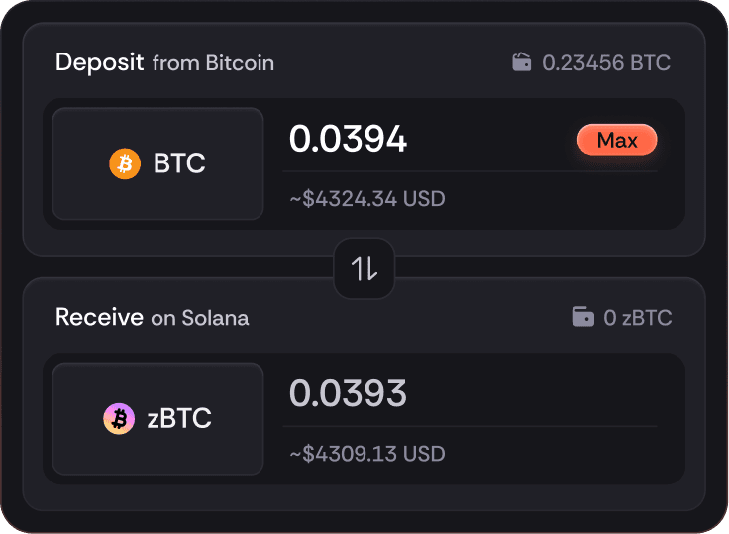Screen dimensions: 729x534
Task: Open the BTC token selector
Action: point(157,163)
